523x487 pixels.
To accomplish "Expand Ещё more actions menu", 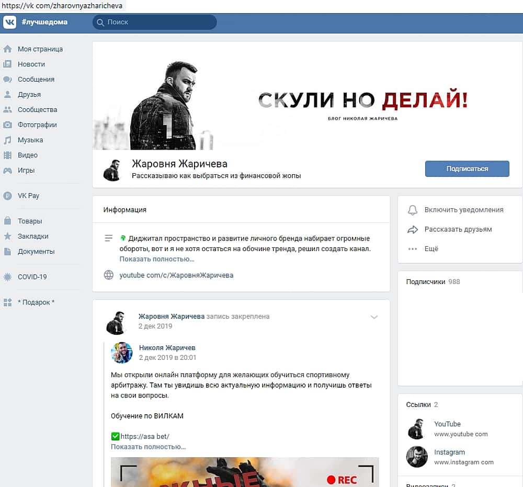I will click(x=431, y=249).
